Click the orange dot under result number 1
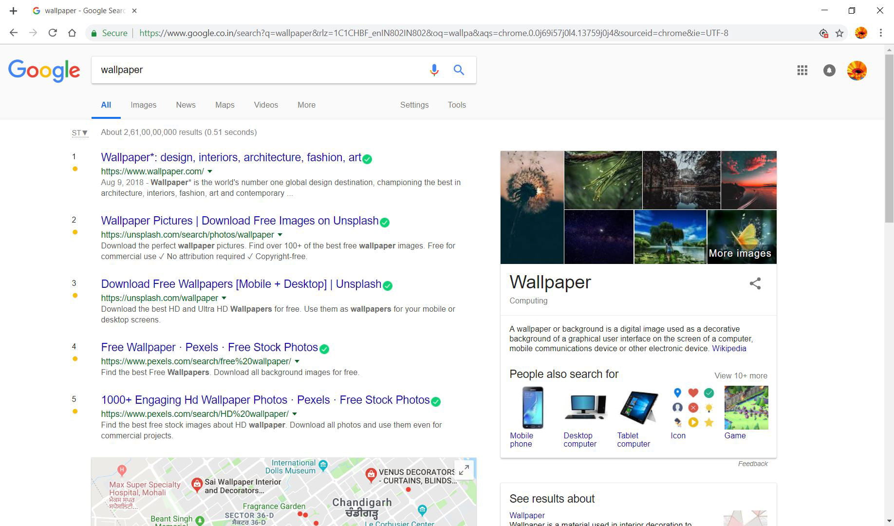 pyautogui.click(x=75, y=169)
